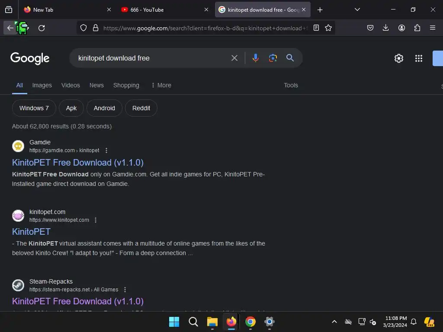Switch to Images results
443x332 pixels.
[x=42, y=85]
